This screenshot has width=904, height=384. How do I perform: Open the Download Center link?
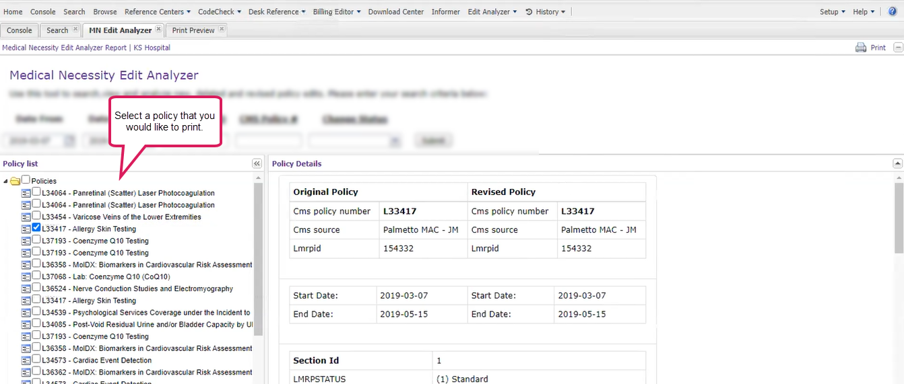pyautogui.click(x=396, y=11)
